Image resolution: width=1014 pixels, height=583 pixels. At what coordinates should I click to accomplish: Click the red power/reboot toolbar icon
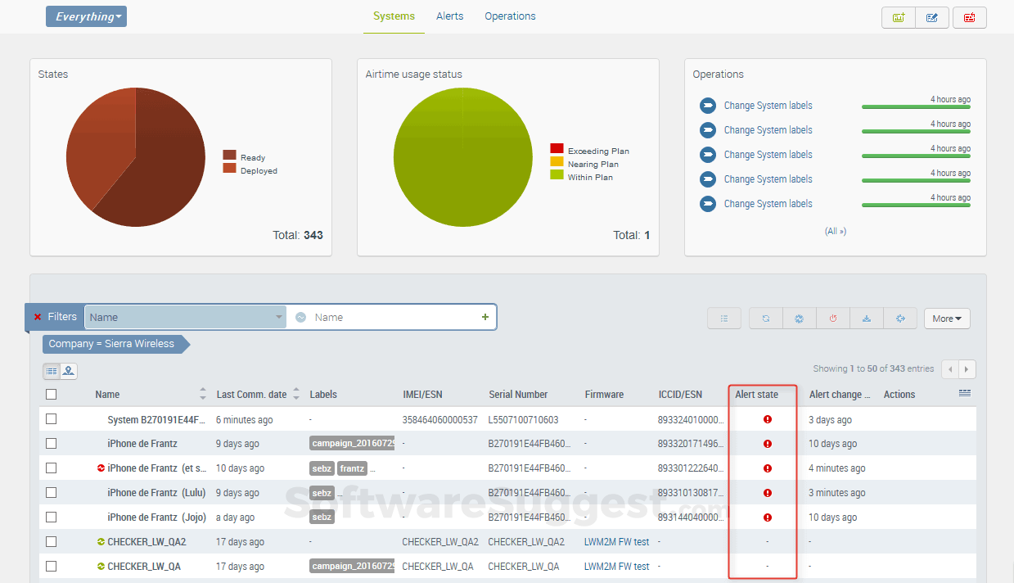833,319
